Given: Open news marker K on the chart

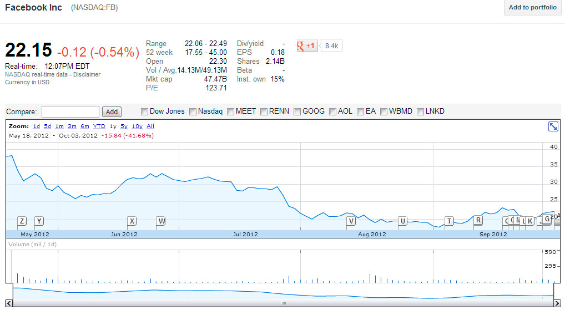Looking at the screenshot, I should [x=529, y=221].
